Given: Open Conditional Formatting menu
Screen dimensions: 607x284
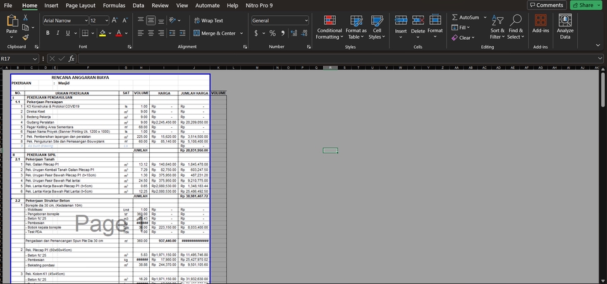Looking at the screenshot, I should [x=329, y=27].
